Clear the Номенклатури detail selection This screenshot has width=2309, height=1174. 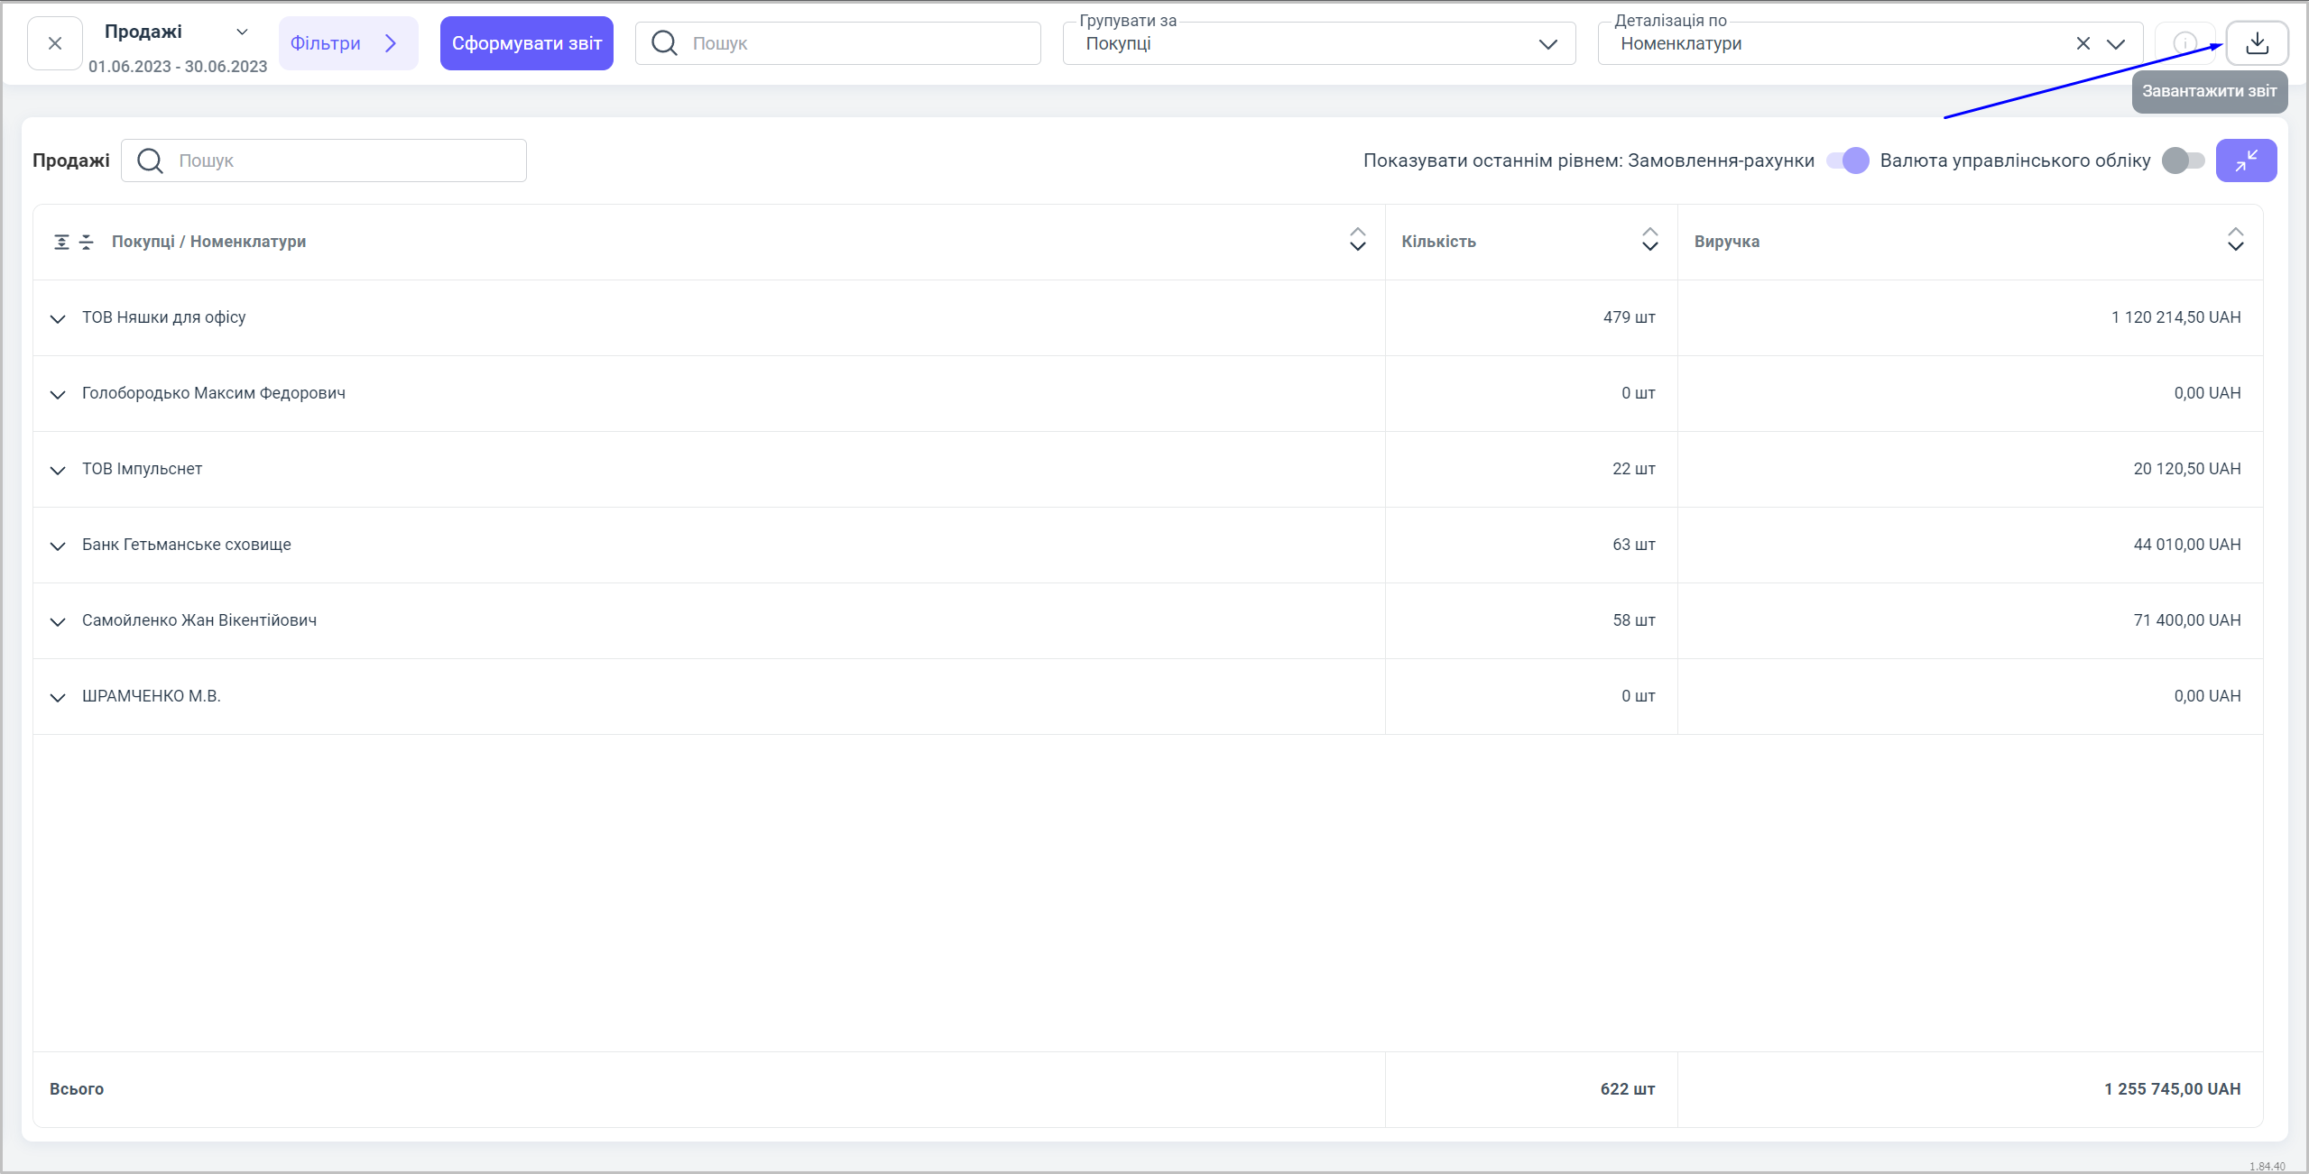click(x=2083, y=43)
